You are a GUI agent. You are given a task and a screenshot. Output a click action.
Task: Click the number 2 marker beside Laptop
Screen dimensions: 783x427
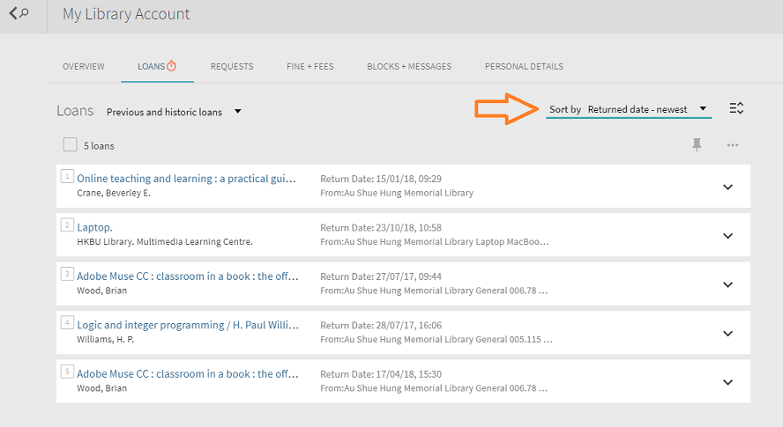67,225
